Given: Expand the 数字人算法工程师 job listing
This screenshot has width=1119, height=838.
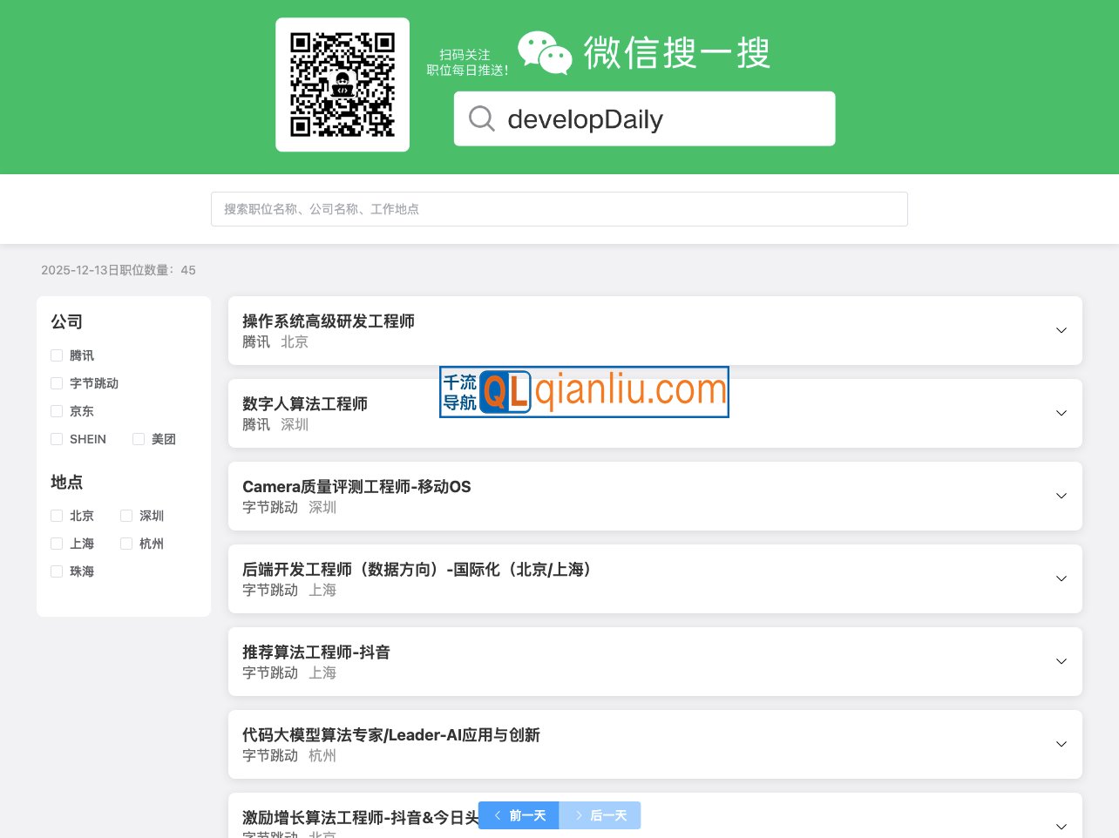Looking at the screenshot, I should point(1061,413).
